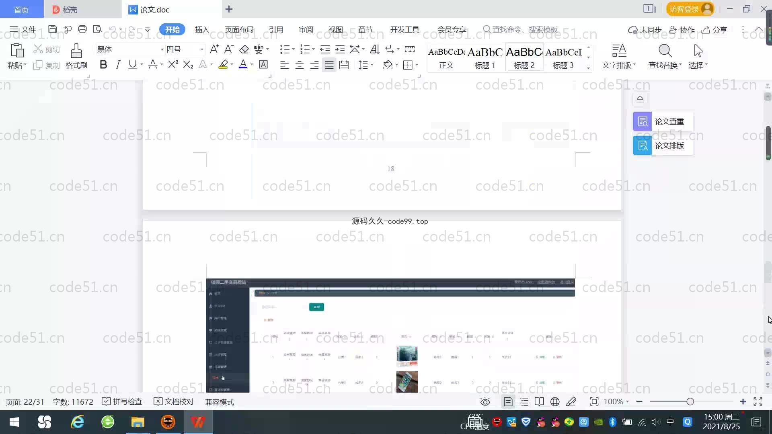Apply superscript formatting
Image resolution: width=772 pixels, height=434 pixels.
[x=173, y=64]
